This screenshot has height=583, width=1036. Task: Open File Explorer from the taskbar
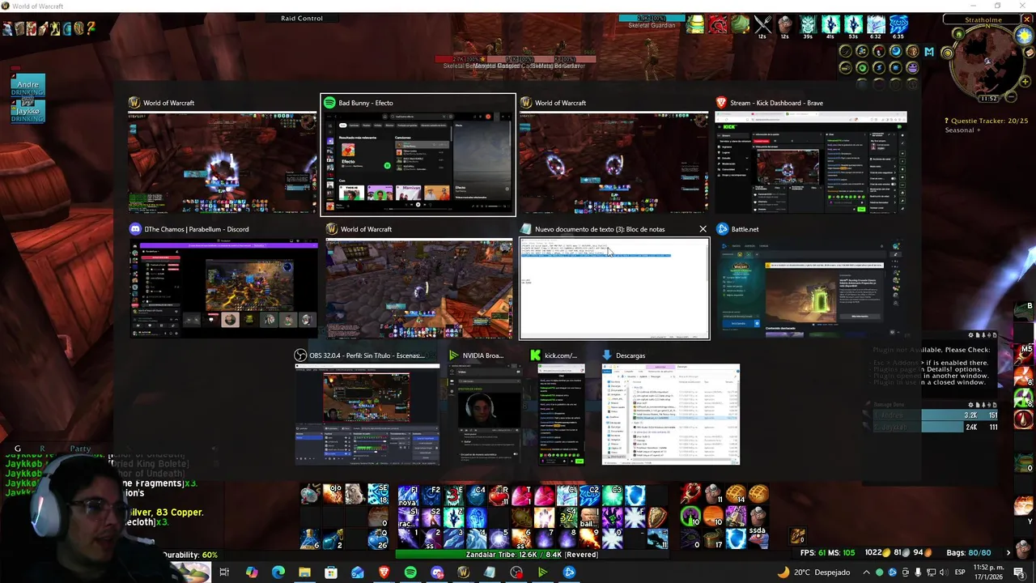[304, 572]
